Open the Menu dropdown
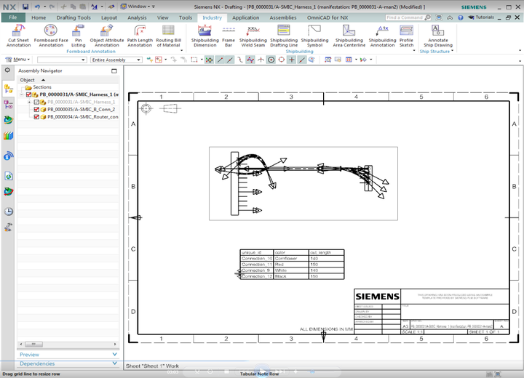 pyautogui.click(x=17, y=60)
